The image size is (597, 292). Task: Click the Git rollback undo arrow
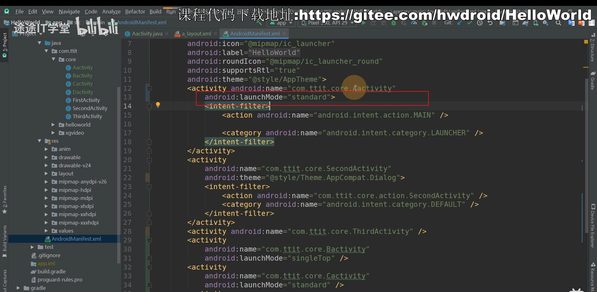490,23
